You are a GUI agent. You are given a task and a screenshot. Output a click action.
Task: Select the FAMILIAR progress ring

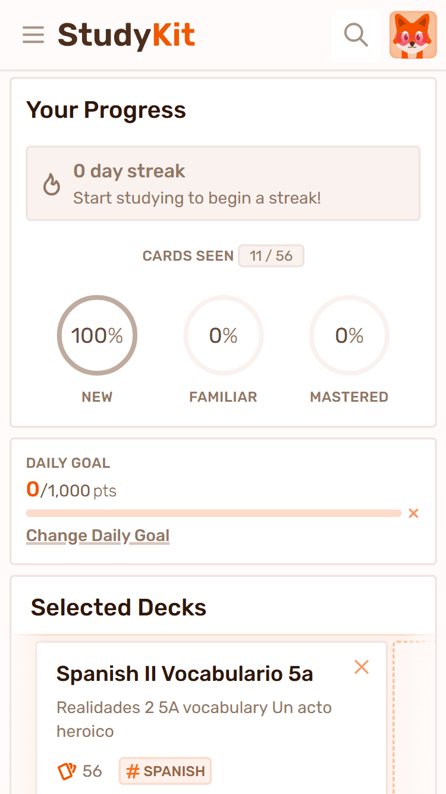[223, 335]
